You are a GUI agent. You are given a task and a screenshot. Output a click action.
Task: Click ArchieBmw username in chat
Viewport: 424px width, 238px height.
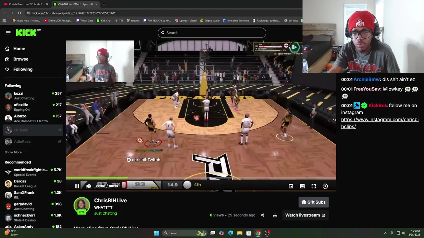(x=367, y=79)
